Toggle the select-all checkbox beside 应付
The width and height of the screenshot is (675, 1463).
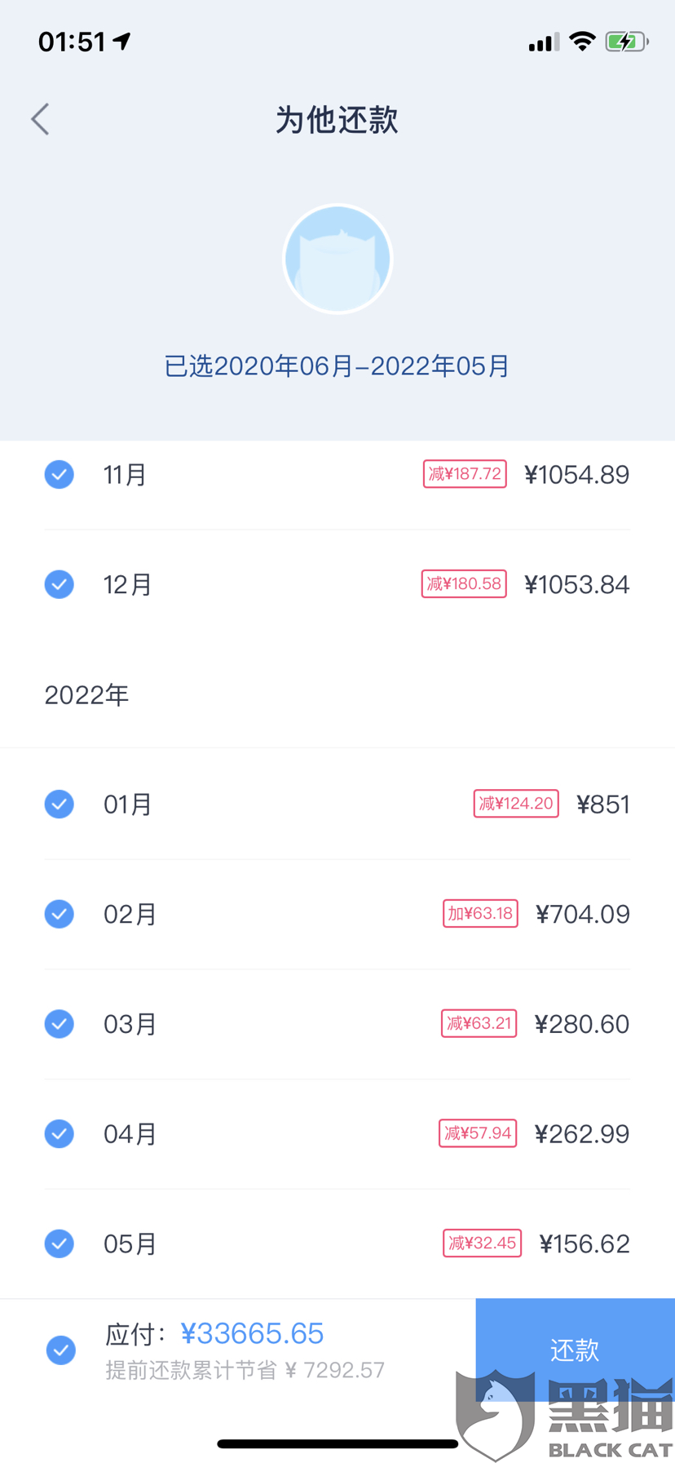61,1350
